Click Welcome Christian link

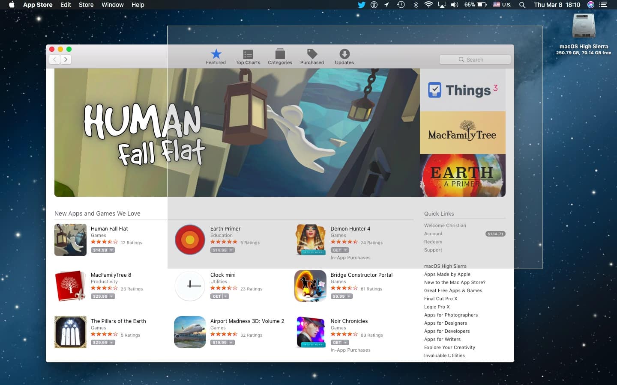pyautogui.click(x=445, y=225)
